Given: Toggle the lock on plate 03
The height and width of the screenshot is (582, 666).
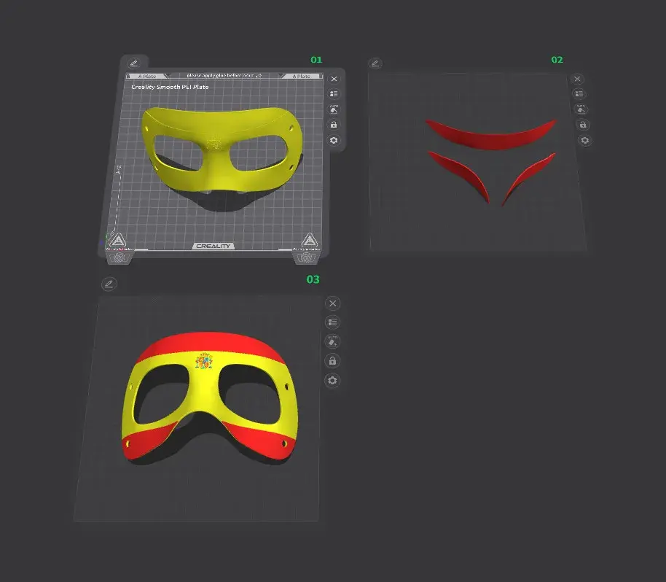Looking at the screenshot, I should 332,361.
